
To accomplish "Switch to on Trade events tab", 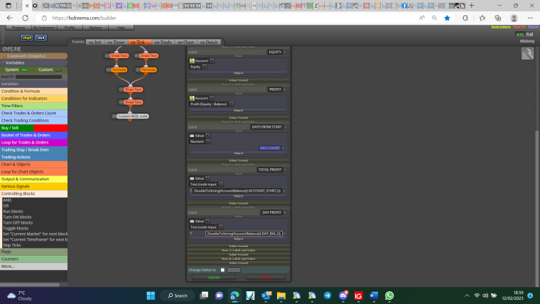I will click(x=163, y=42).
